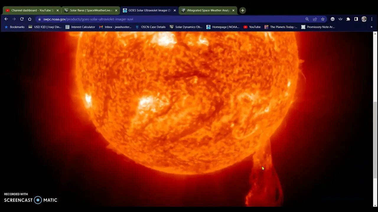Open Promissory Note bookmark
The image size is (378, 212).
pyautogui.click(x=318, y=27)
